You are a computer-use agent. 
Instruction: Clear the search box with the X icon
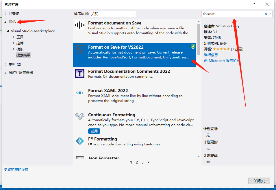pyautogui.click(x=266, y=14)
